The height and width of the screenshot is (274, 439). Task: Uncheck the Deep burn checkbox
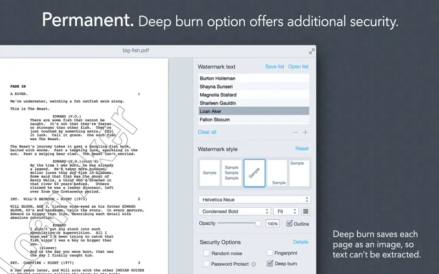point(269,264)
